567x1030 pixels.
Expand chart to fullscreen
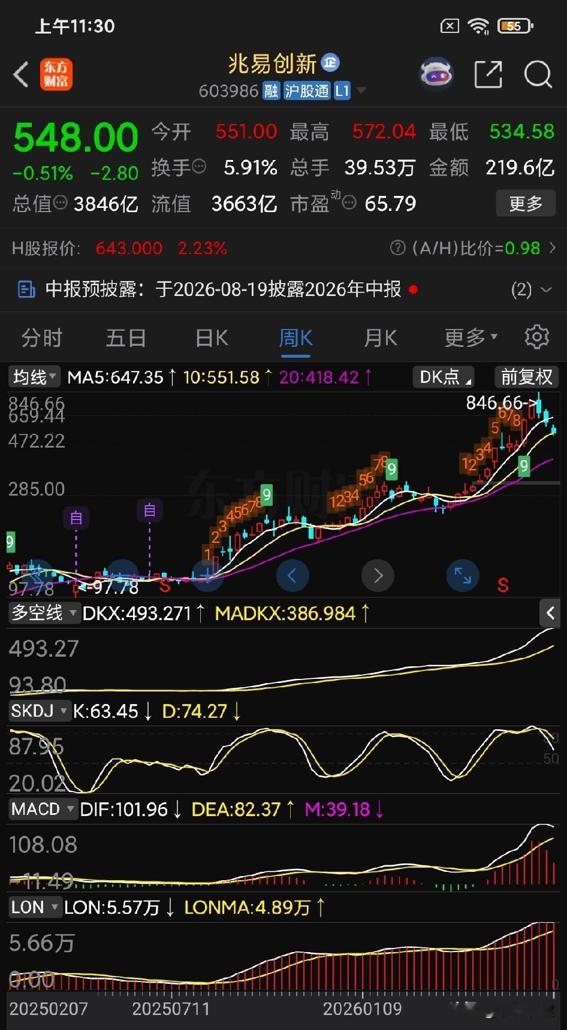463,576
